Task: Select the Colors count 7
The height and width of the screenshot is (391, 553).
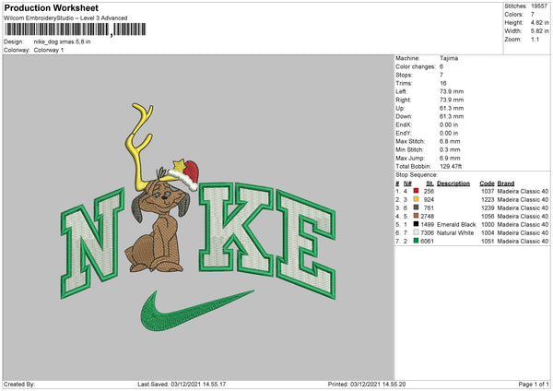Action: coord(533,15)
